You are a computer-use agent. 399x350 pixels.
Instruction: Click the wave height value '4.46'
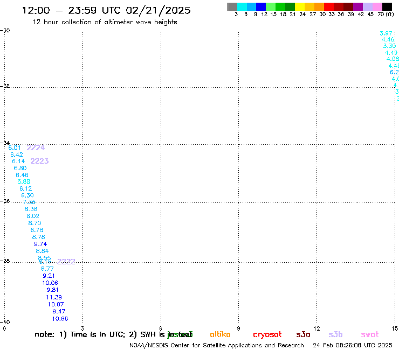388,40
